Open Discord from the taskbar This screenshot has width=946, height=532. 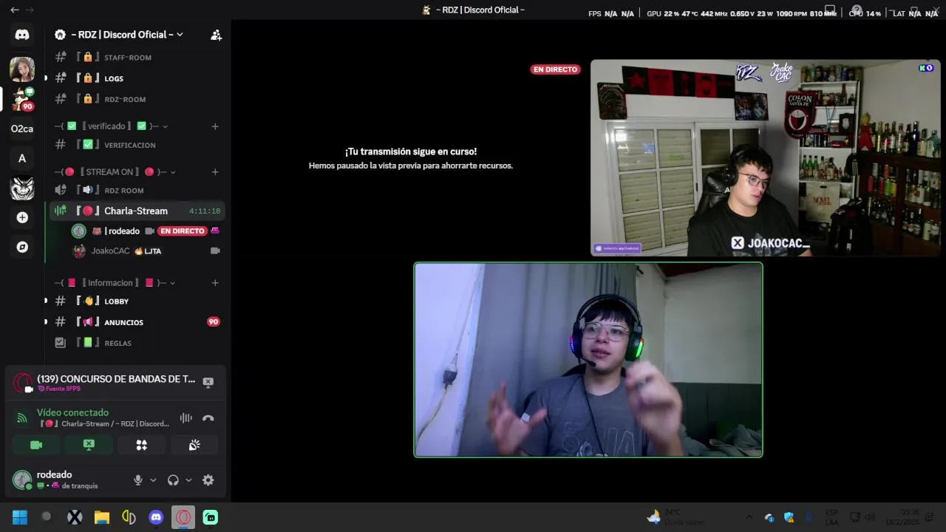tap(156, 517)
